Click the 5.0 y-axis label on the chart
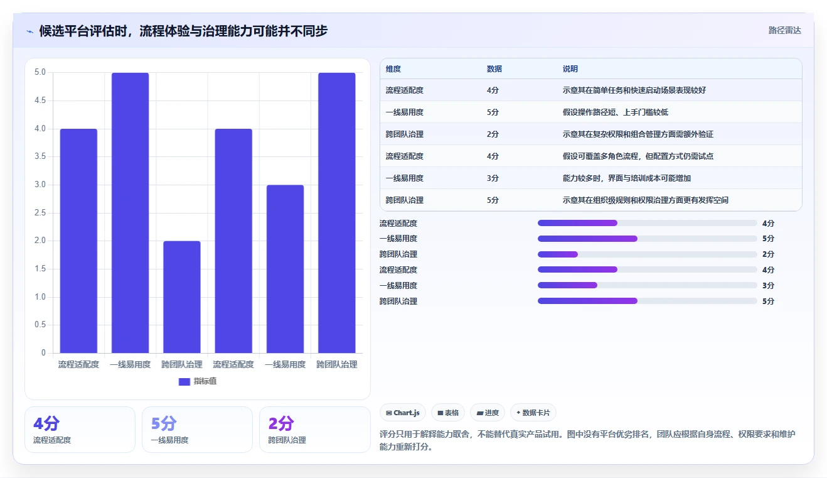The height and width of the screenshot is (478, 827). pyautogui.click(x=40, y=72)
